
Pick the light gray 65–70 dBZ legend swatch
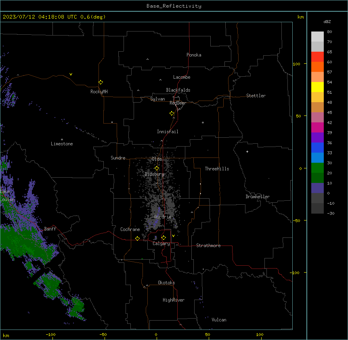pyautogui.click(x=317, y=46)
